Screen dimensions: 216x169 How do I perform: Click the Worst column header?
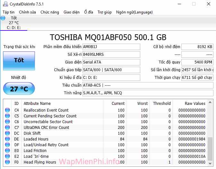(138, 104)
